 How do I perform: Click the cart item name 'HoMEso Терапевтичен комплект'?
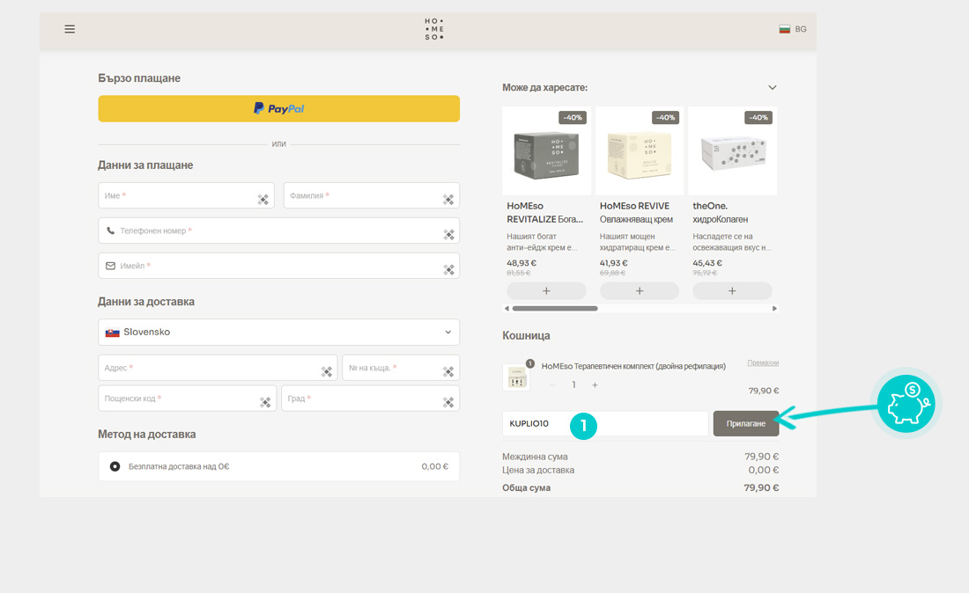pos(633,366)
